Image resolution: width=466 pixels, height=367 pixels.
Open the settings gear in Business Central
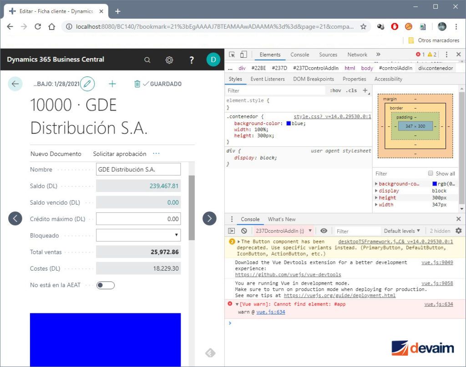click(169, 60)
